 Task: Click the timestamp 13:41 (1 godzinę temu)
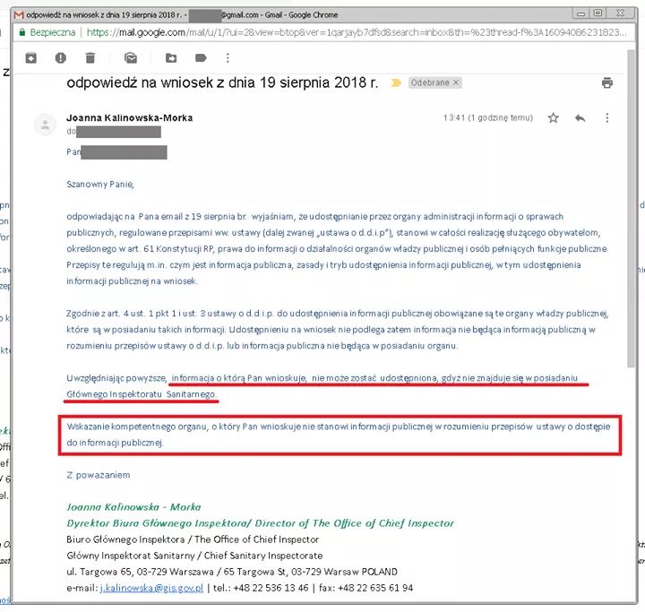[x=488, y=117]
